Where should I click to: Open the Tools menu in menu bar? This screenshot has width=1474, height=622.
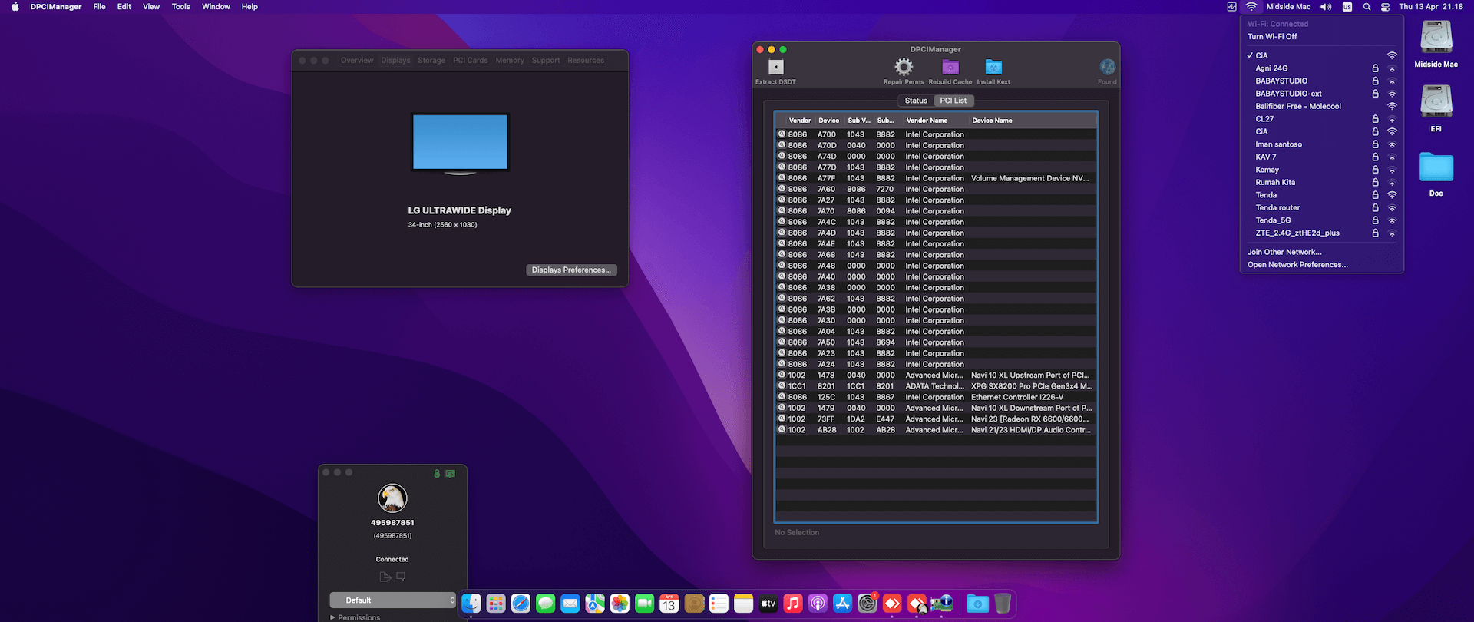click(180, 7)
